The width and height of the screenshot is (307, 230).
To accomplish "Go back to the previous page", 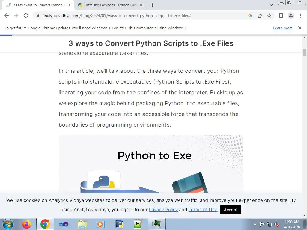I will coord(7,16).
